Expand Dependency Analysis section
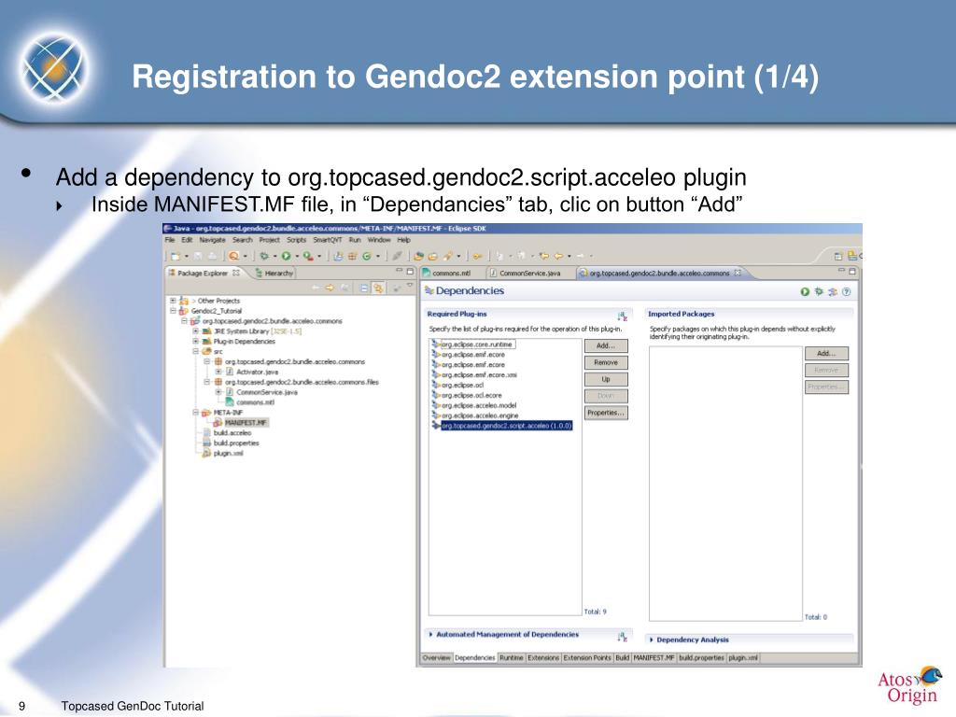Screen dimensions: 956x717 (x=651, y=640)
